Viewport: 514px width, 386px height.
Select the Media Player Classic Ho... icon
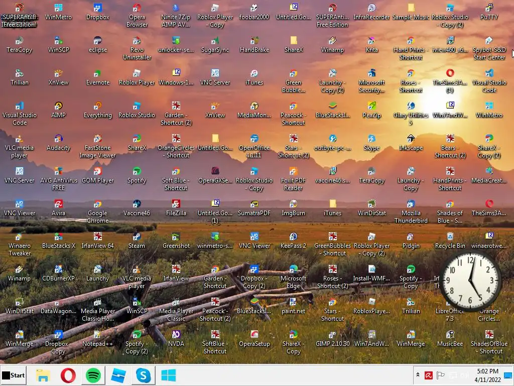[x=98, y=310]
